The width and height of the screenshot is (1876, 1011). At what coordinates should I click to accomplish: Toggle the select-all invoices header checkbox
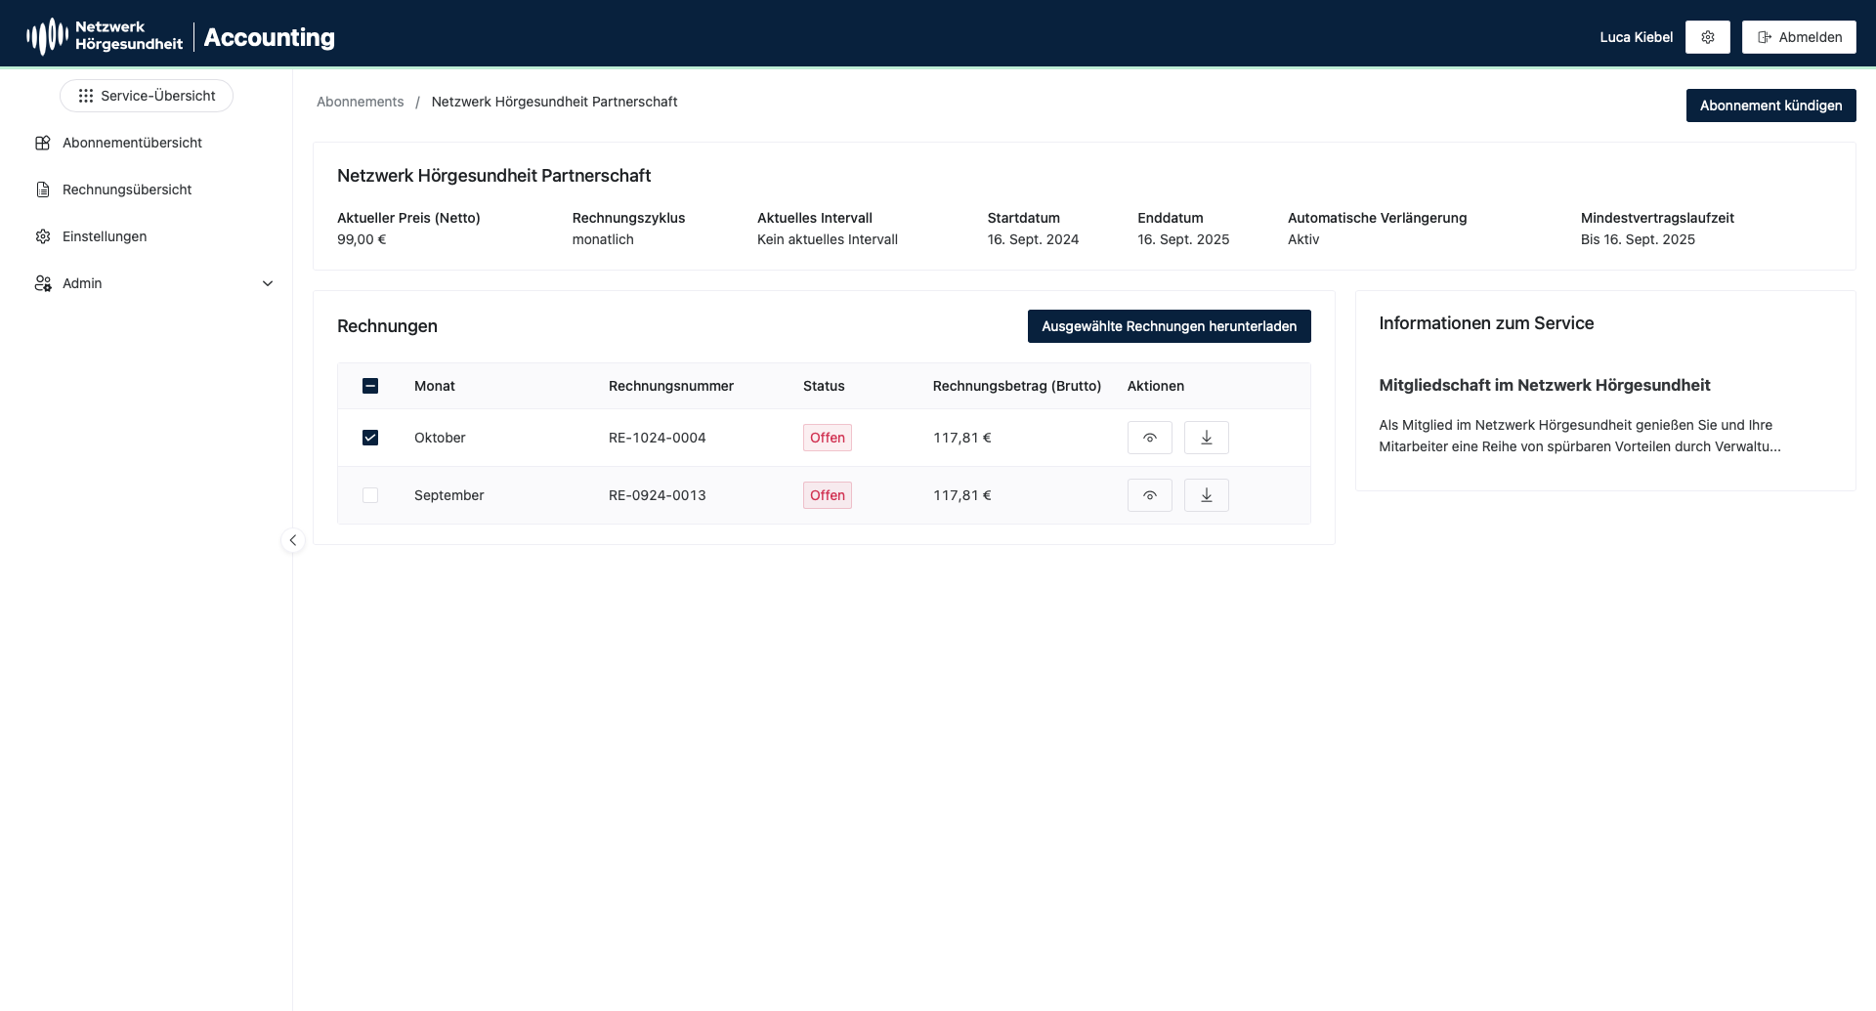click(370, 386)
